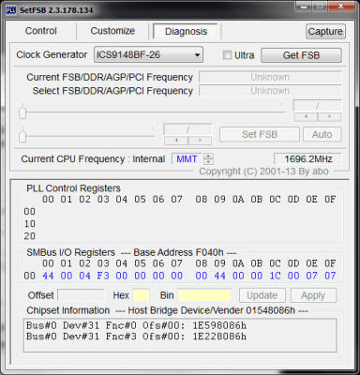Click the Auto button
This screenshot has width=360, height=375.
click(322, 134)
